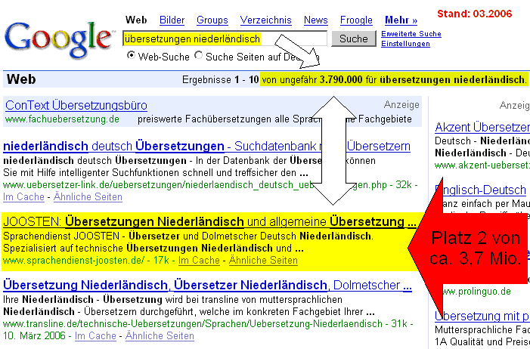Image resolution: width=530 pixels, height=349 pixels.
Task: Click the www.sprachendienst-joosten.de URL text
Action: [73, 260]
